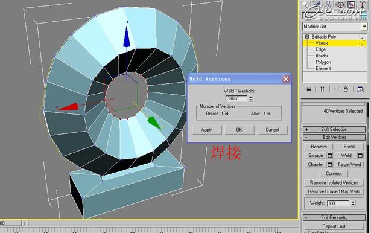Click the Break button
This screenshot has height=233, width=371.
[x=349, y=147]
